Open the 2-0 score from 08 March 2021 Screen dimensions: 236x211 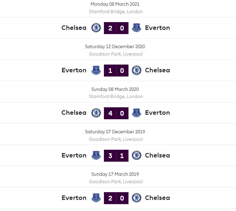tap(116, 28)
